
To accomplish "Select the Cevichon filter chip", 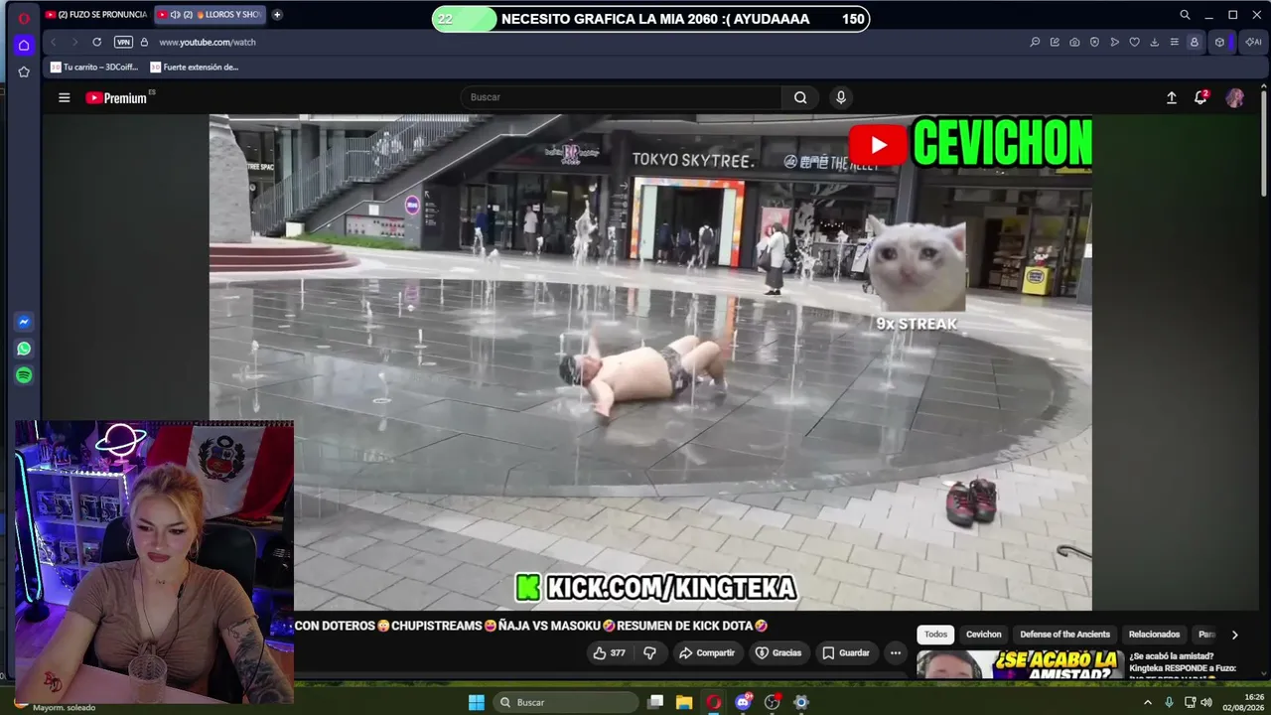I will click(984, 635).
